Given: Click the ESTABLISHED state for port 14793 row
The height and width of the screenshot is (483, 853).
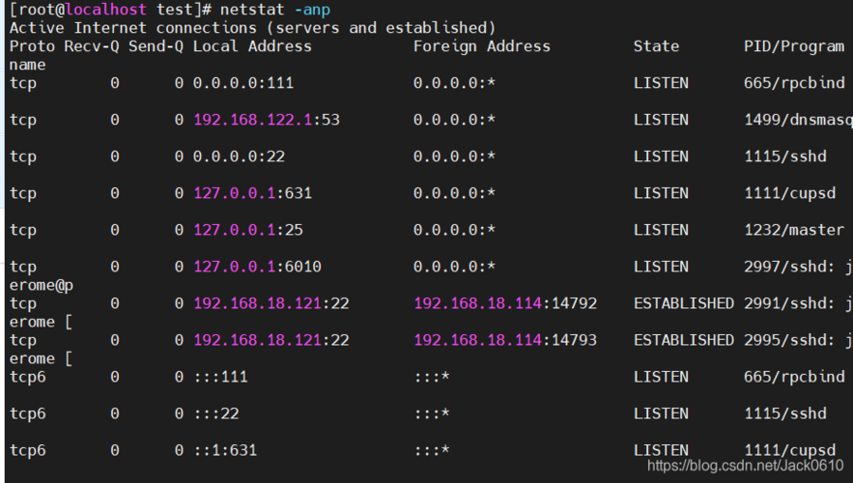Looking at the screenshot, I should point(683,340).
